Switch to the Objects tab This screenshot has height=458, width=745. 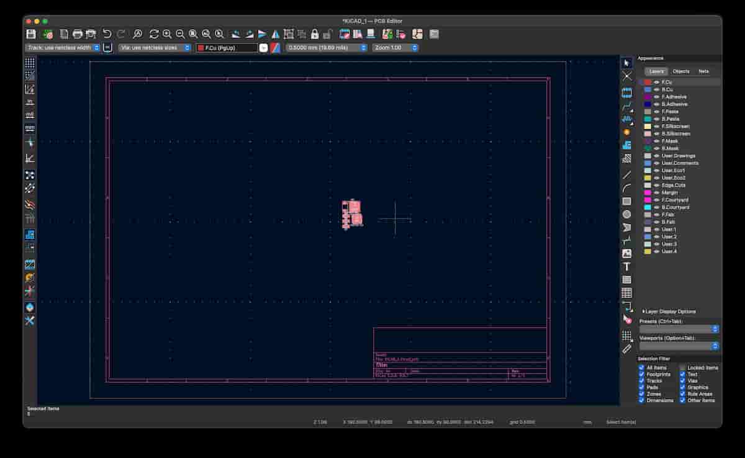click(681, 71)
